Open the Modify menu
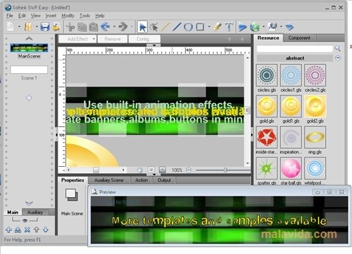352x254 pixels. [68, 16]
